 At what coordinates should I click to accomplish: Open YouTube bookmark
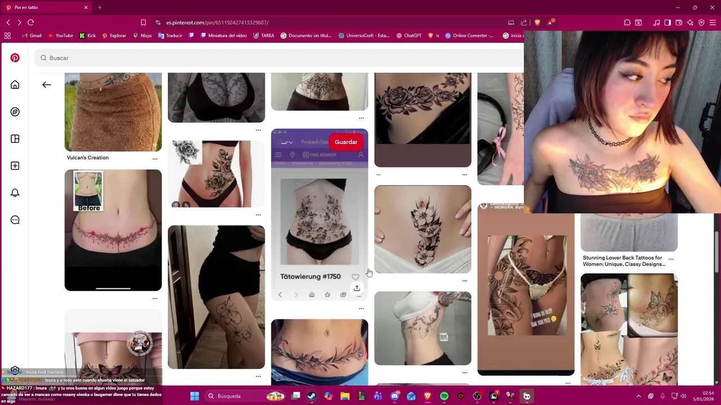coord(60,35)
